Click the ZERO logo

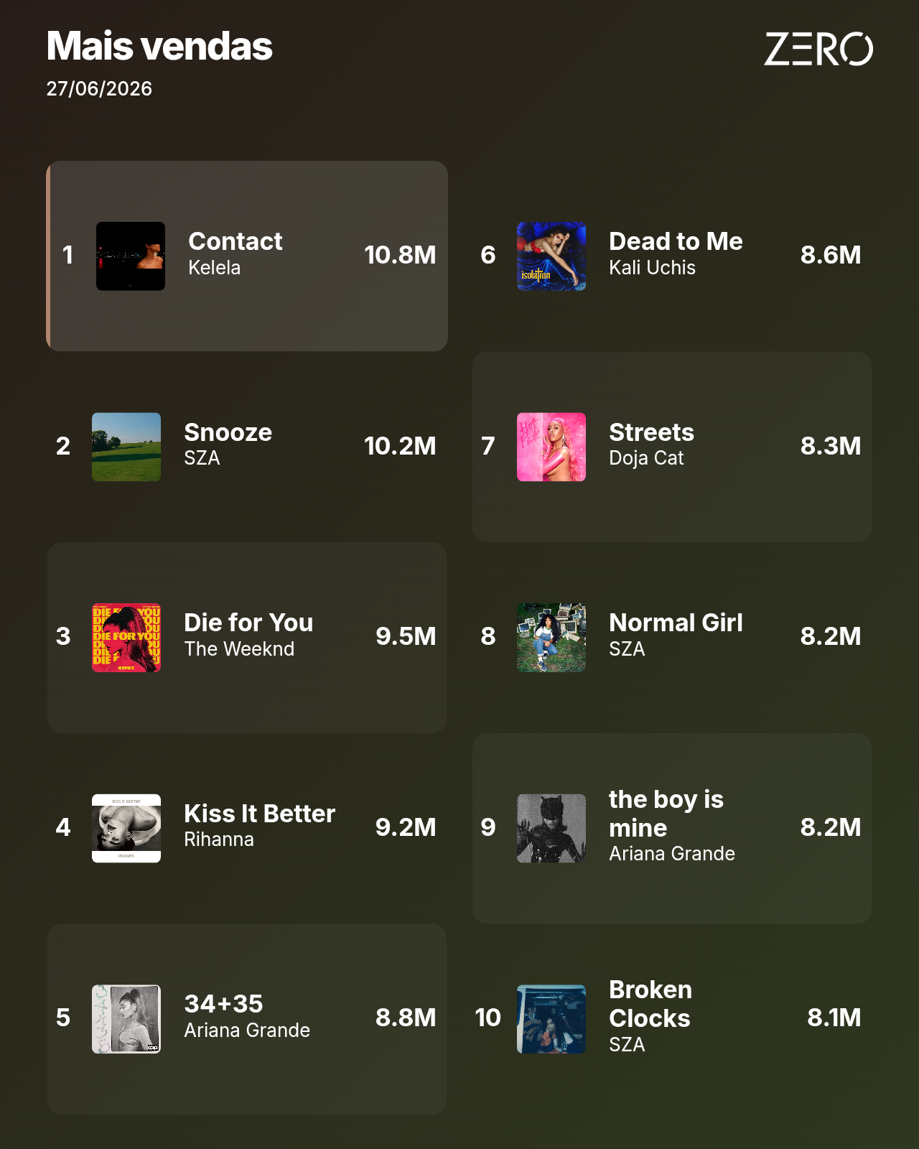coord(818,49)
